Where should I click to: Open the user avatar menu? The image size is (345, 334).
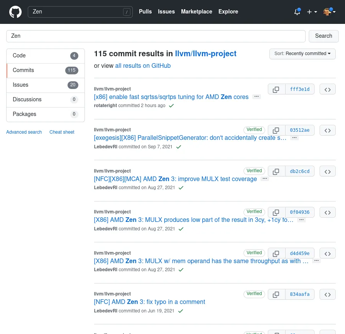tap(330, 12)
